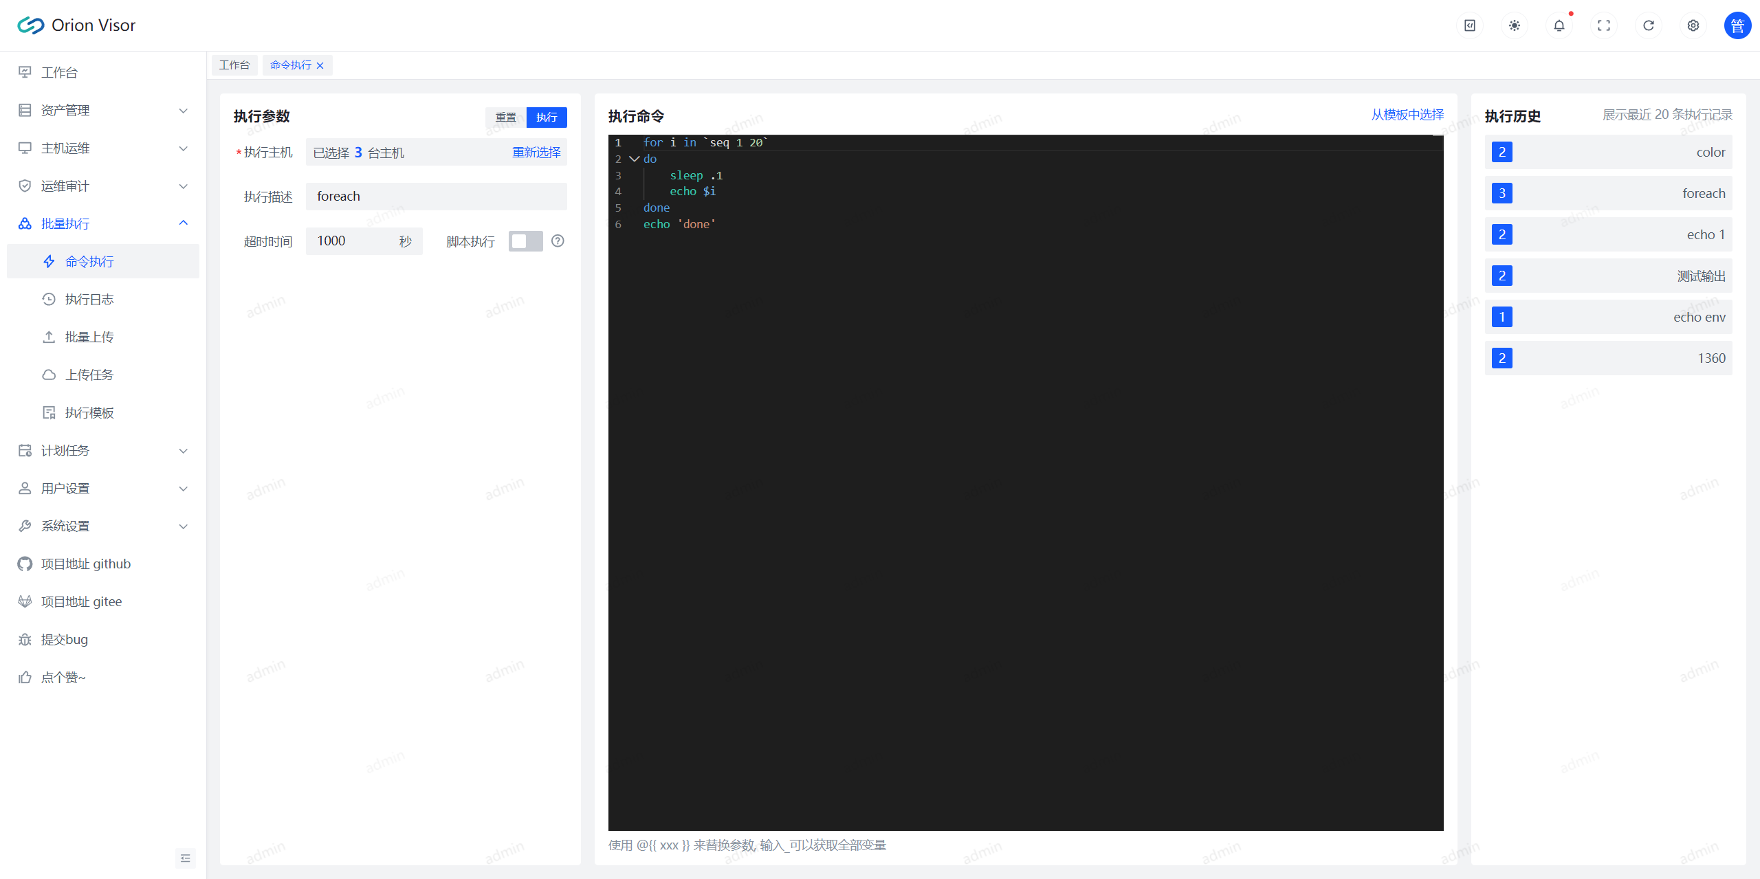The width and height of the screenshot is (1760, 879).
Task: Toggle the light/dark theme sun icon
Action: (1514, 25)
